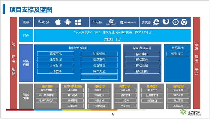Click the 移动会议 box
The height and width of the screenshot is (119, 210).
[142, 66]
